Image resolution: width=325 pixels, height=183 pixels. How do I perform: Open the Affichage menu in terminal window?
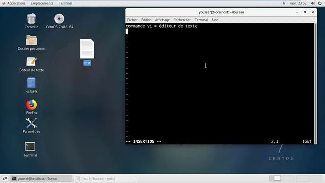click(162, 20)
